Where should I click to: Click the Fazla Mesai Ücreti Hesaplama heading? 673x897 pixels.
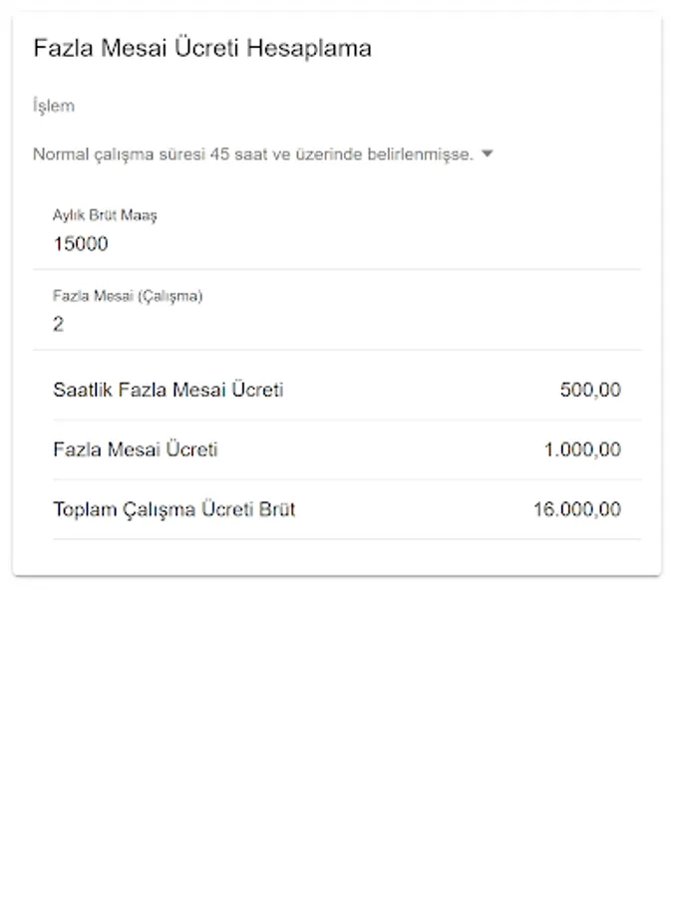click(202, 48)
